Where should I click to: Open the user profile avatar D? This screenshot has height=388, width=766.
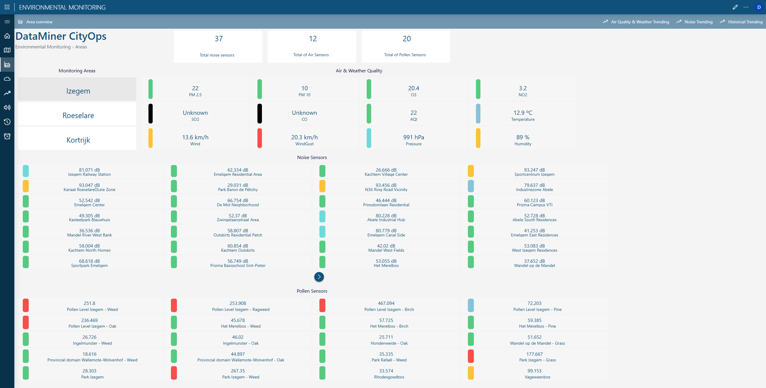pos(759,7)
